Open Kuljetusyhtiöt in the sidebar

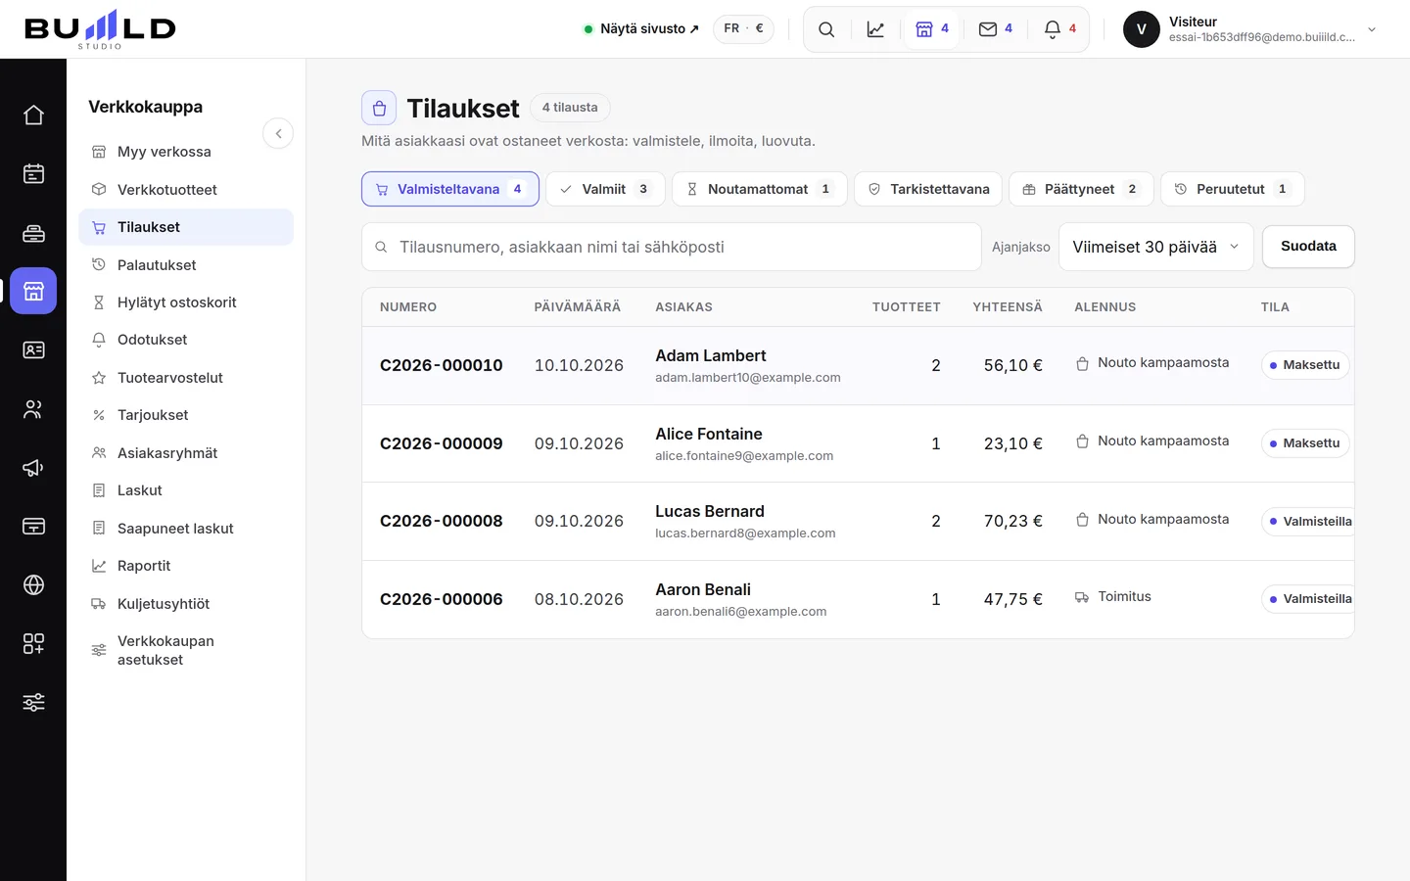tap(186, 604)
